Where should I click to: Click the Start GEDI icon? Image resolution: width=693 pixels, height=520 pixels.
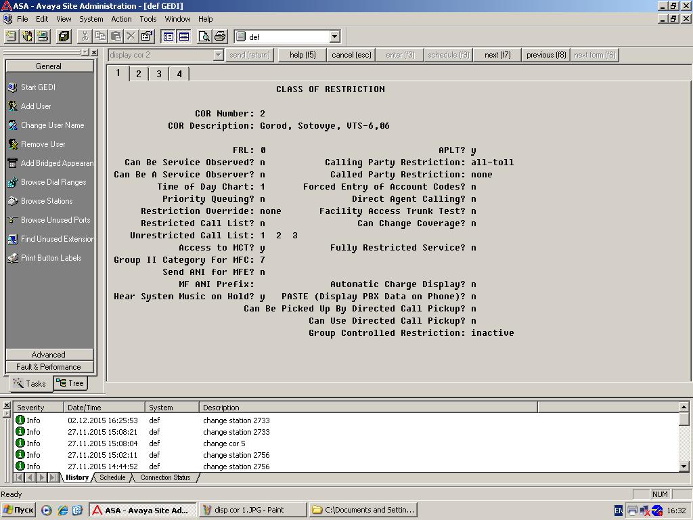[13, 87]
